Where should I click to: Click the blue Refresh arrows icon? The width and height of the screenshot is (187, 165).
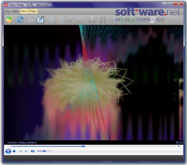pos(20,19)
